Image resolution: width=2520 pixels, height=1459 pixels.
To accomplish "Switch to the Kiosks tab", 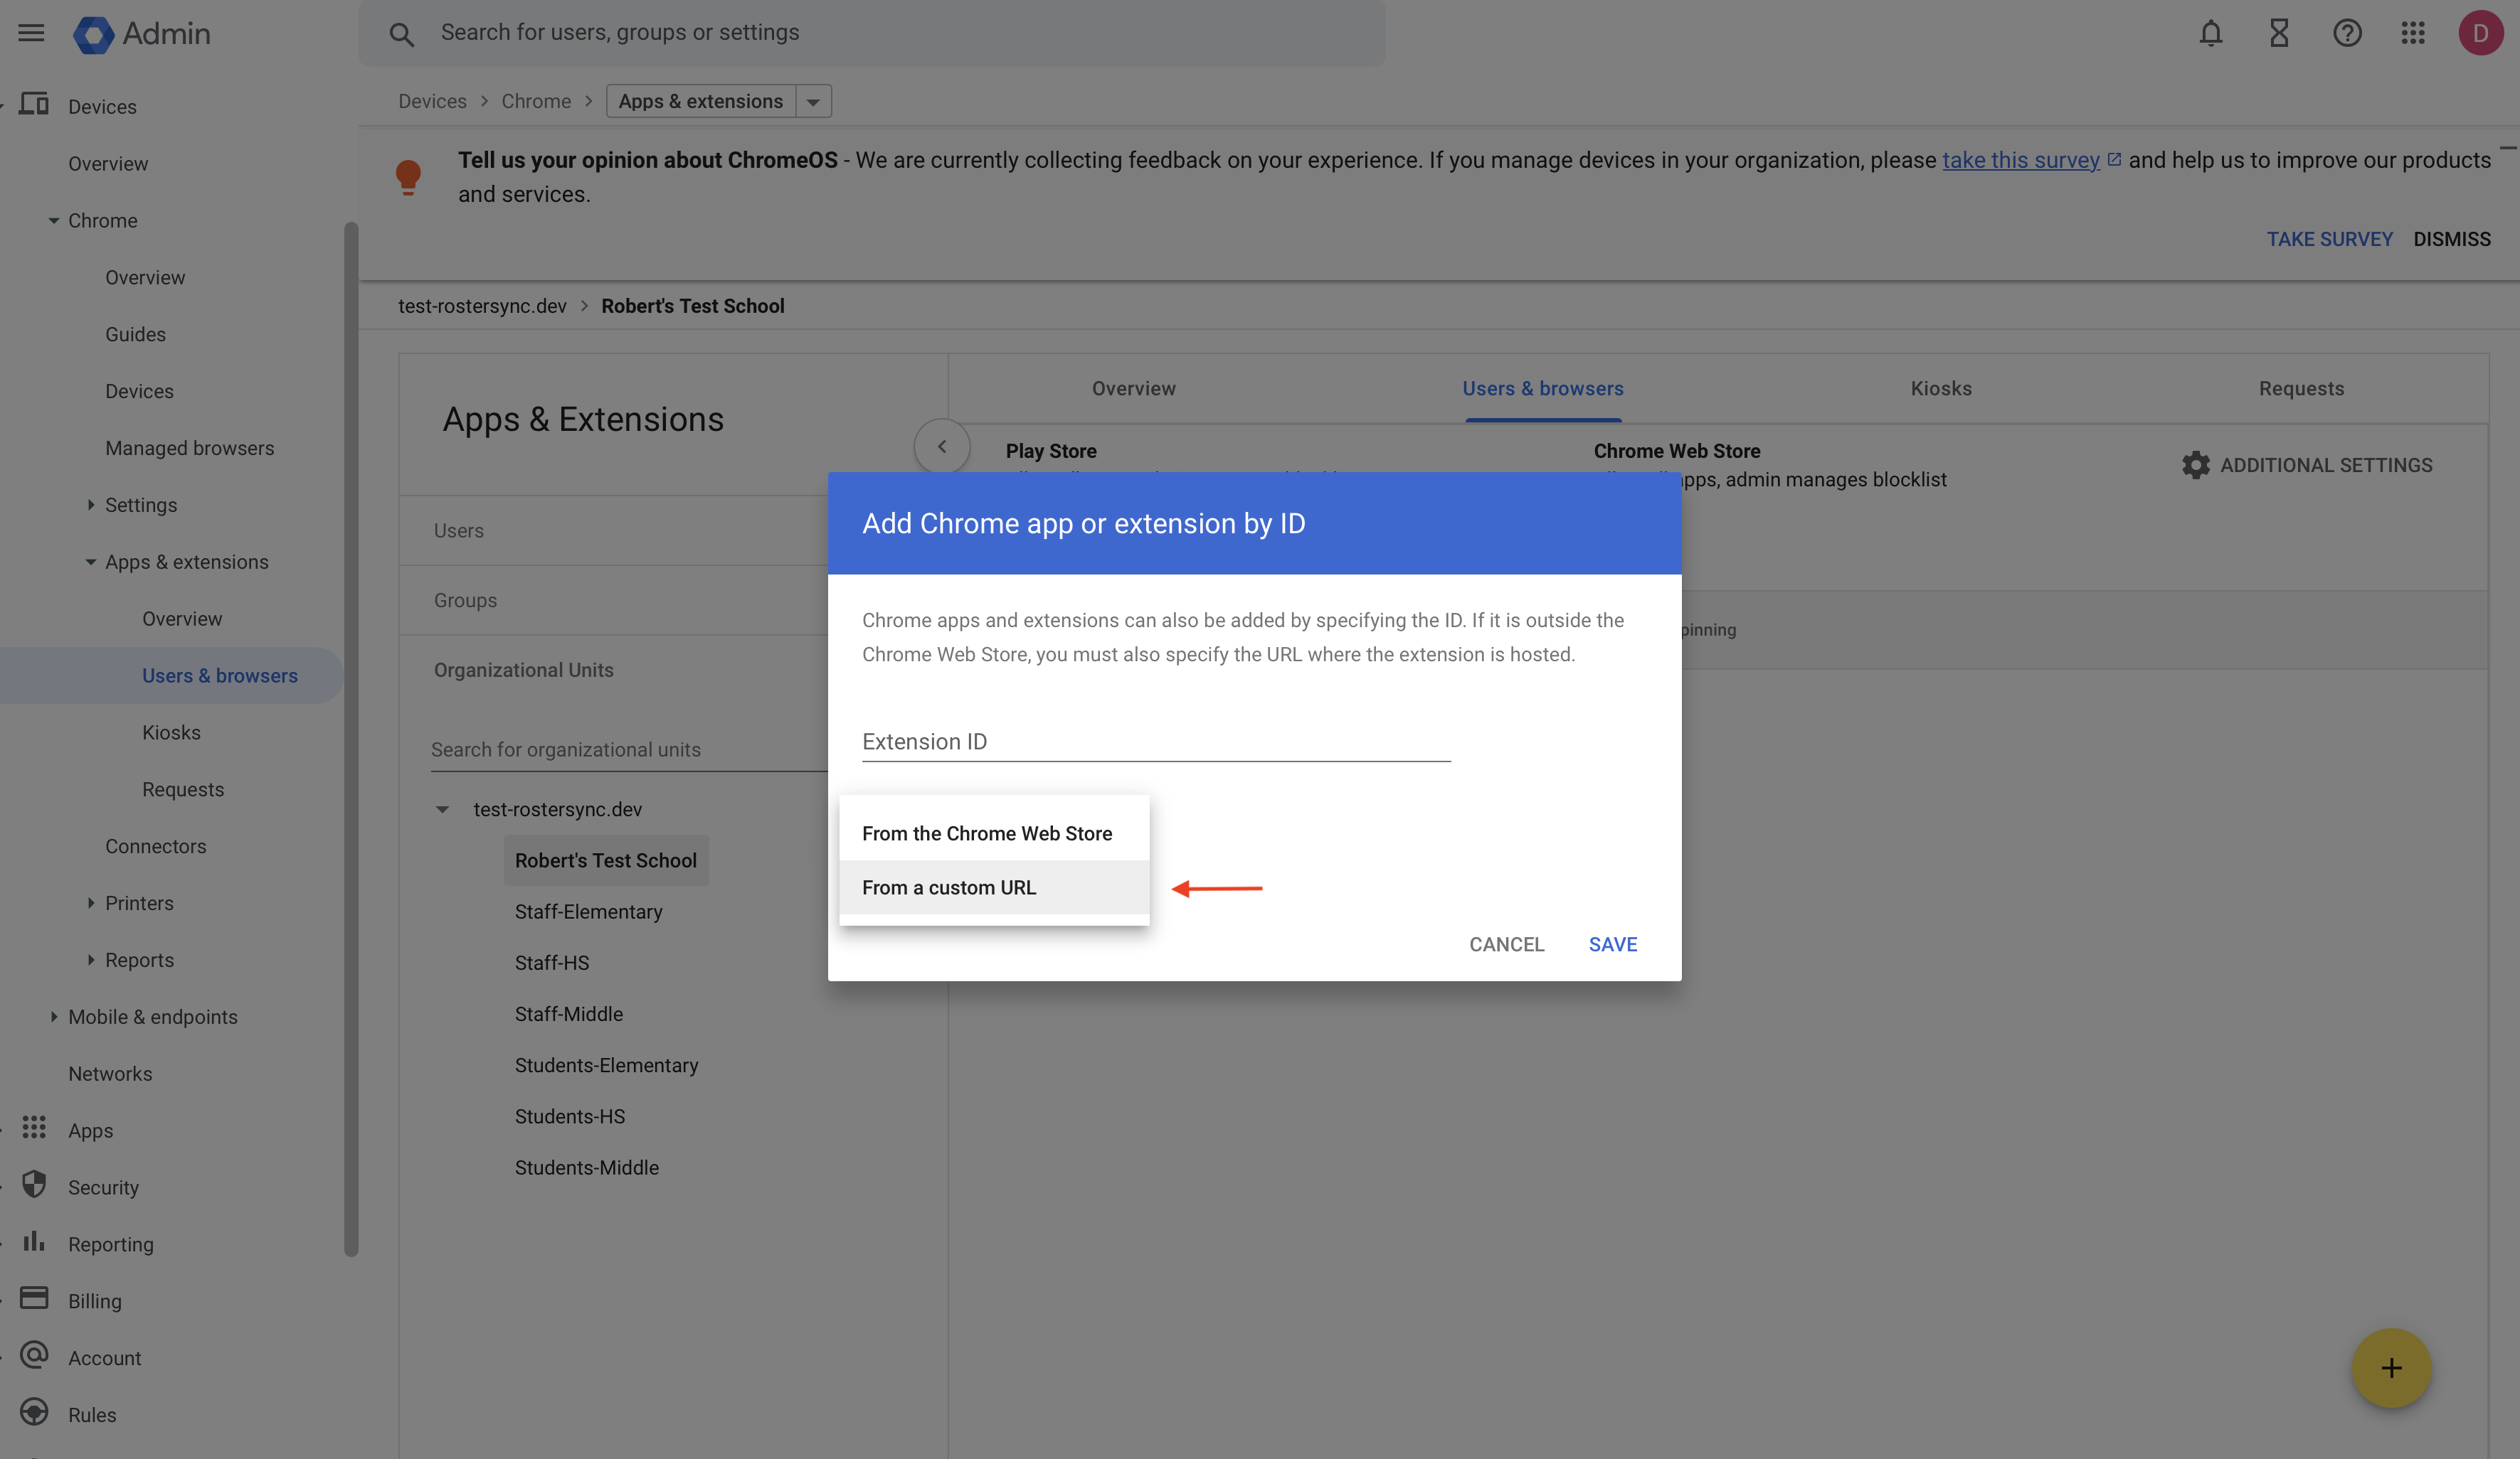I will pyautogui.click(x=1940, y=389).
